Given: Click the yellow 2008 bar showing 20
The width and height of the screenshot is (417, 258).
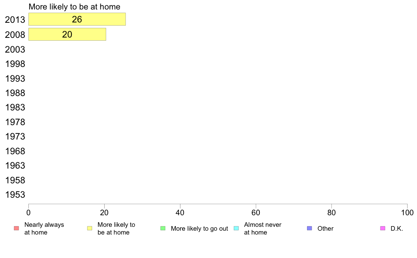Looking at the screenshot, I should (67, 34).
